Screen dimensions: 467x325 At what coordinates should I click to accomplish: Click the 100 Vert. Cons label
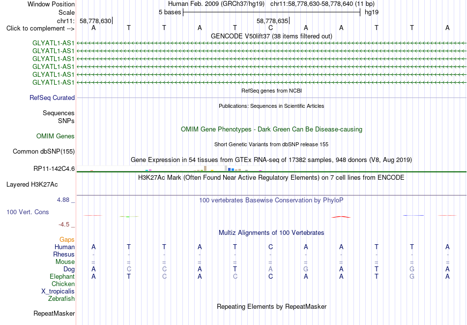28,212
